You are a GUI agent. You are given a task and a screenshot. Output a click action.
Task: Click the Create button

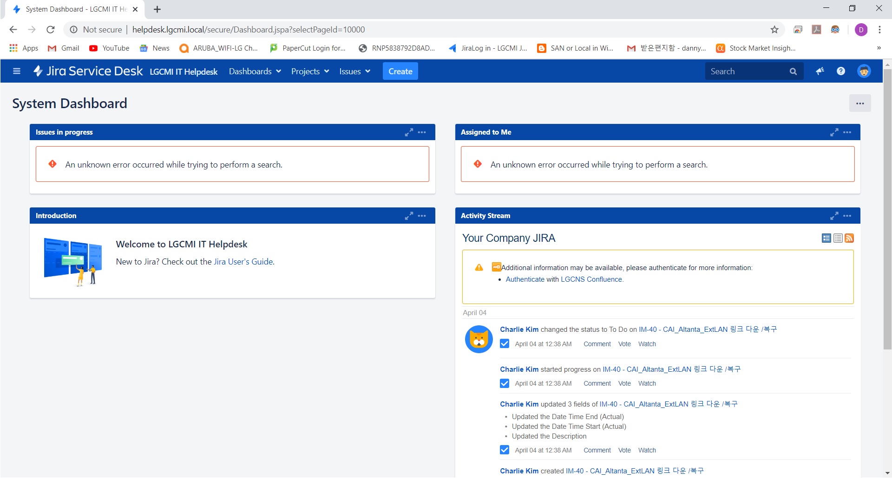point(400,71)
